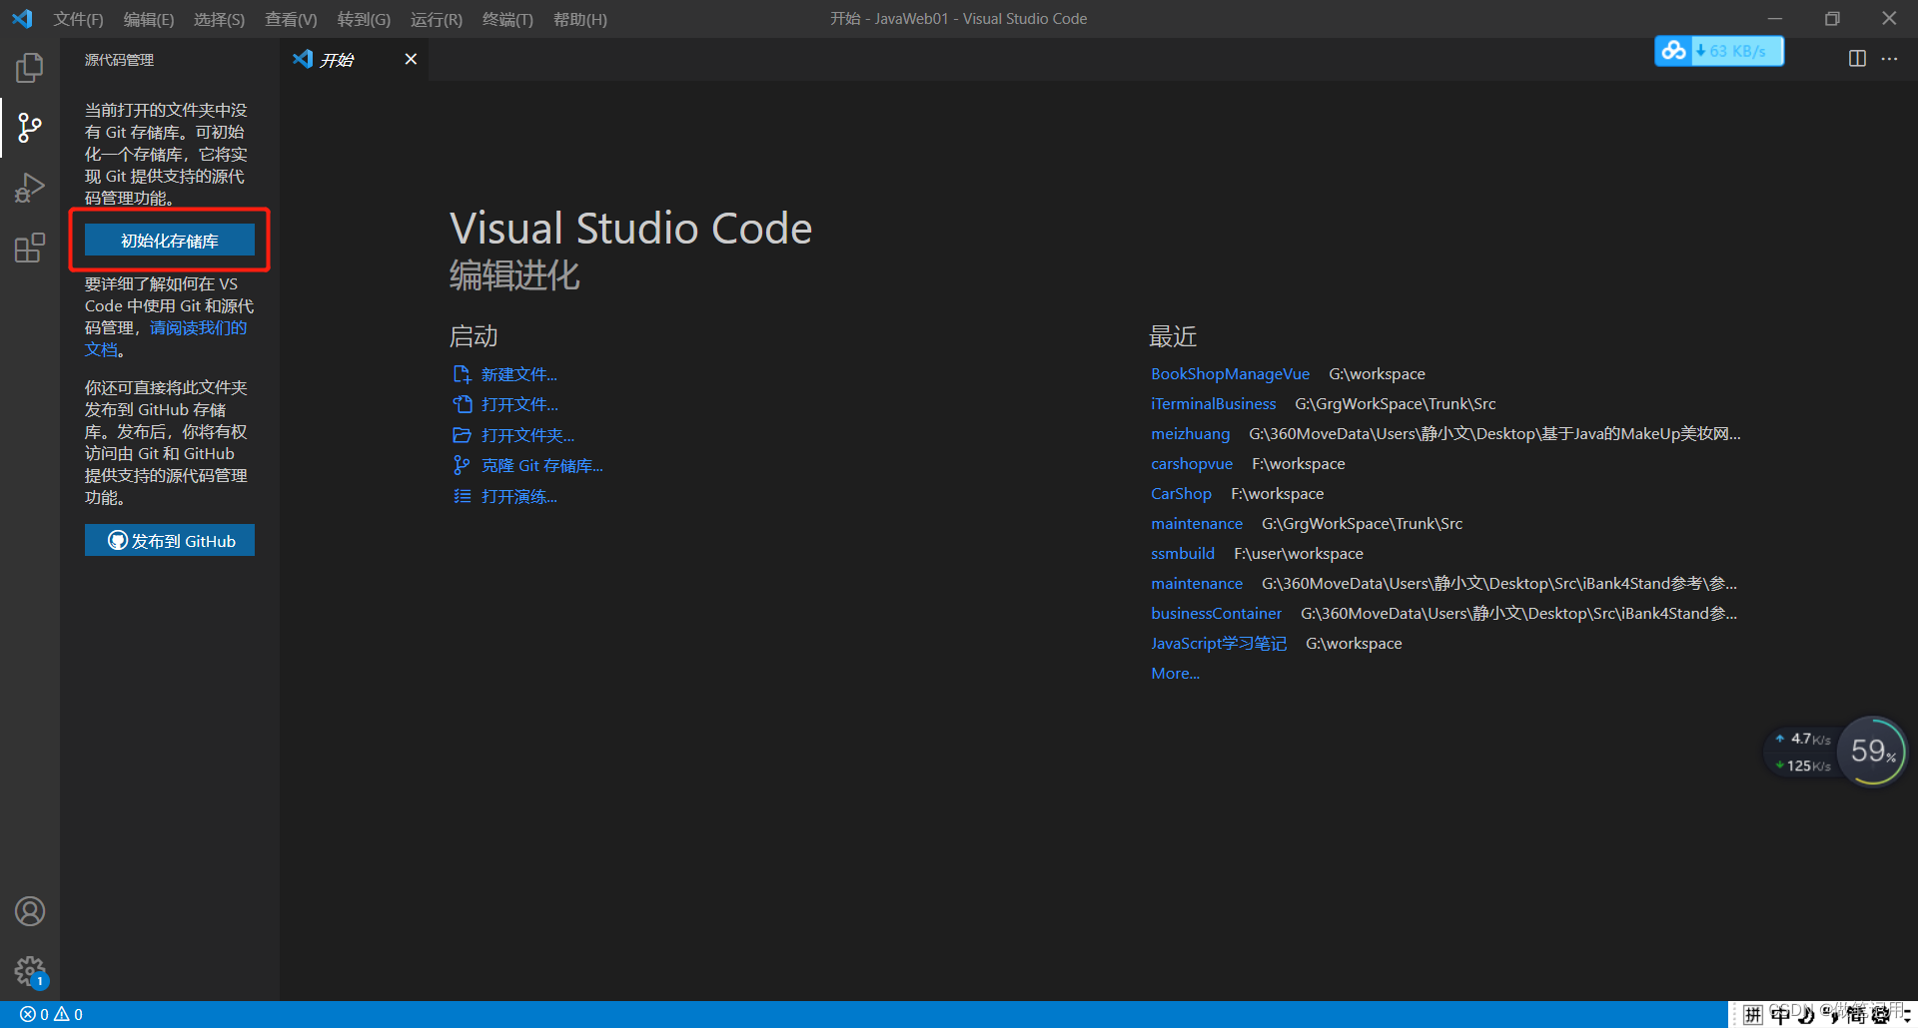The height and width of the screenshot is (1028, 1918).
Task: Open the Accounts icon in activity bar
Action: click(30, 911)
